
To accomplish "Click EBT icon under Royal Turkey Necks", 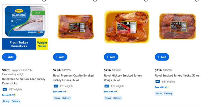I will click(x=158, y=82).
